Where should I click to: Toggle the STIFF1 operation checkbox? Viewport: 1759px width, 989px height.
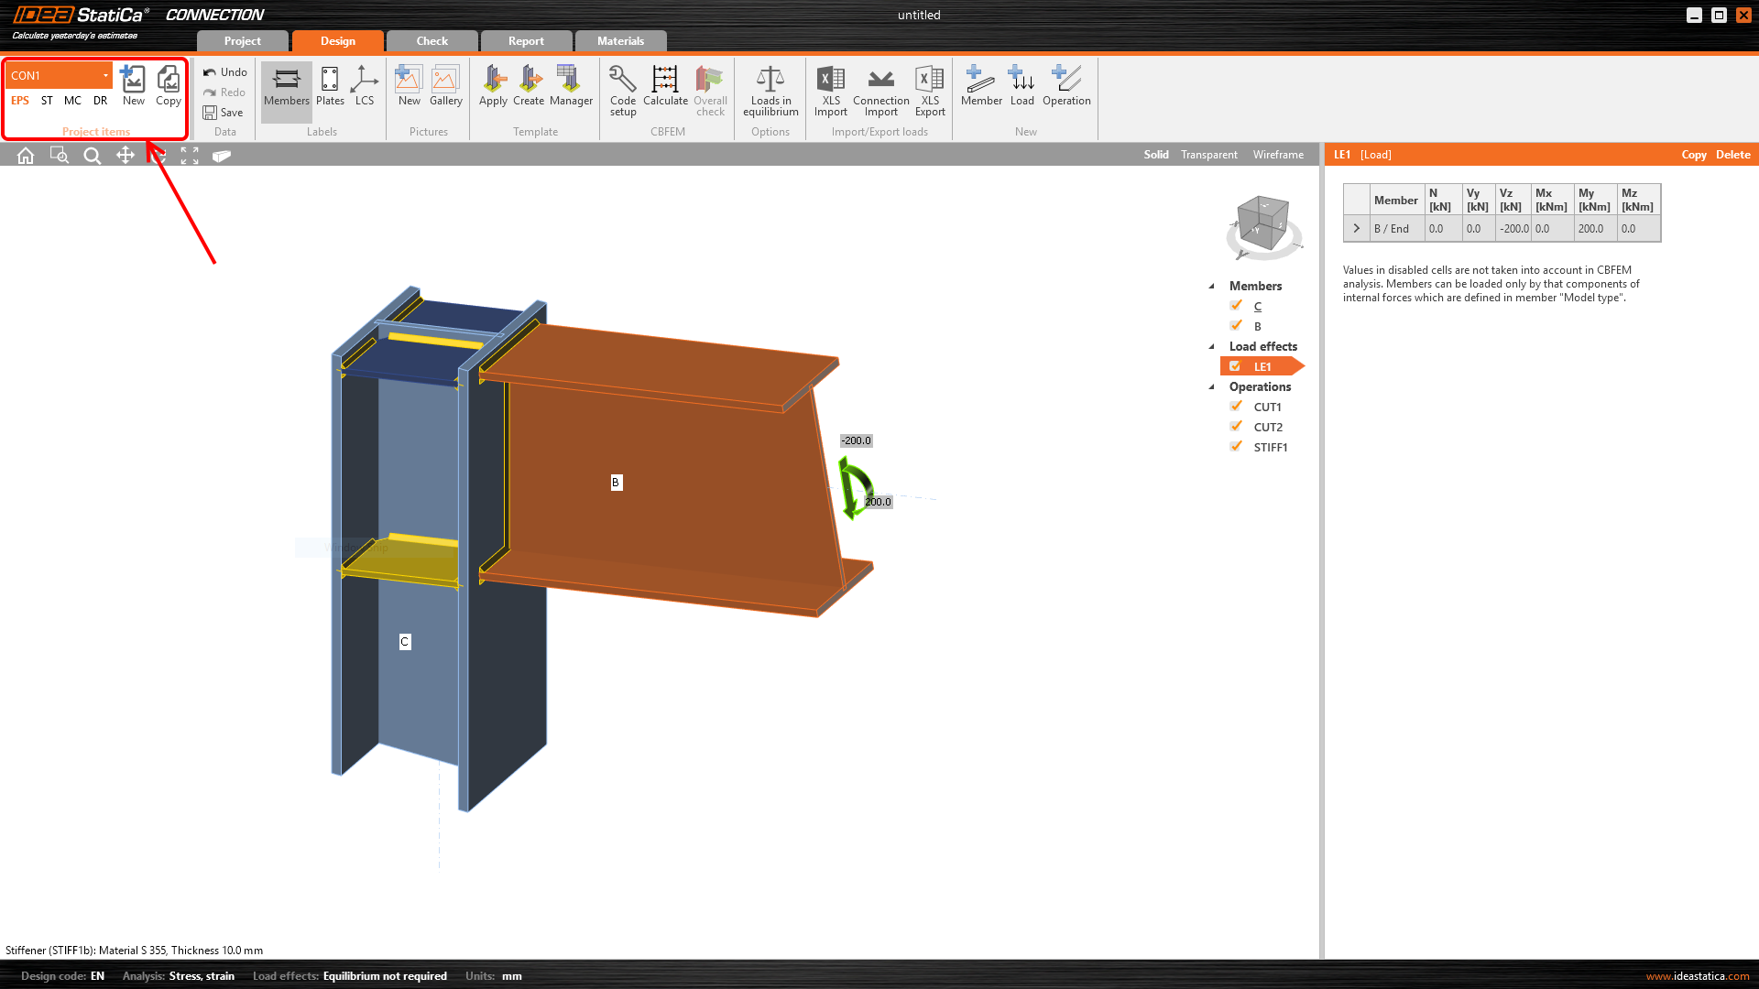[1236, 447]
